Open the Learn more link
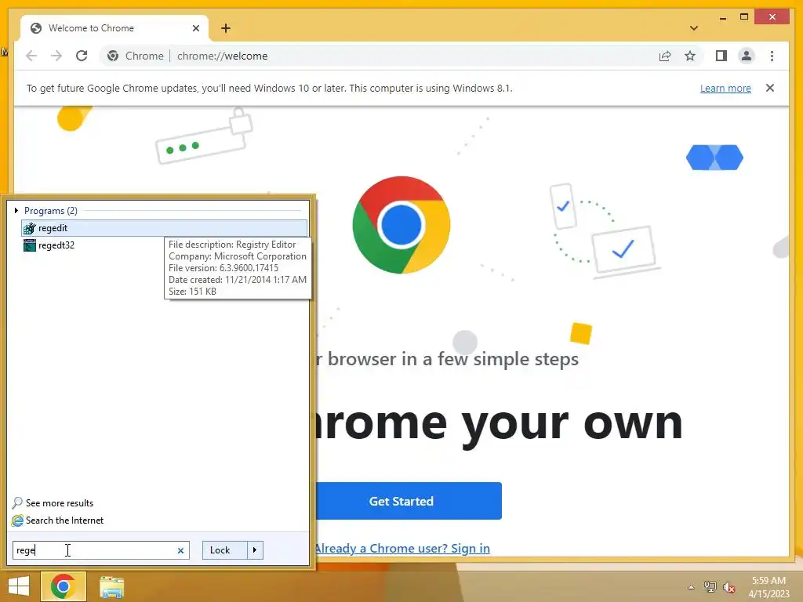The height and width of the screenshot is (602, 803). [725, 88]
